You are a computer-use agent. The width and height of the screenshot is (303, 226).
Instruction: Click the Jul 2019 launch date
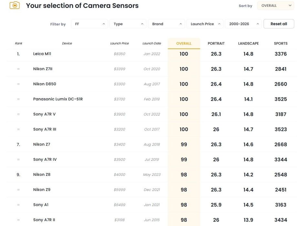click(152, 159)
